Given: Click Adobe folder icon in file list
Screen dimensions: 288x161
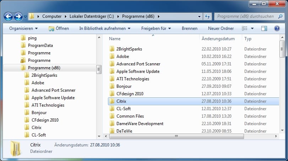Looking at the screenshot, I should tap(112, 57).
